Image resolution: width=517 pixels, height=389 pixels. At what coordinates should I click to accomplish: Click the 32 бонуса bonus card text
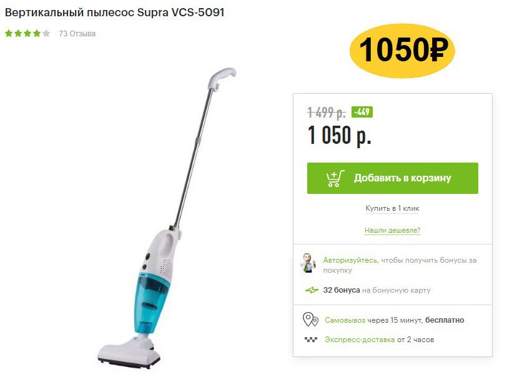[377, 290]
